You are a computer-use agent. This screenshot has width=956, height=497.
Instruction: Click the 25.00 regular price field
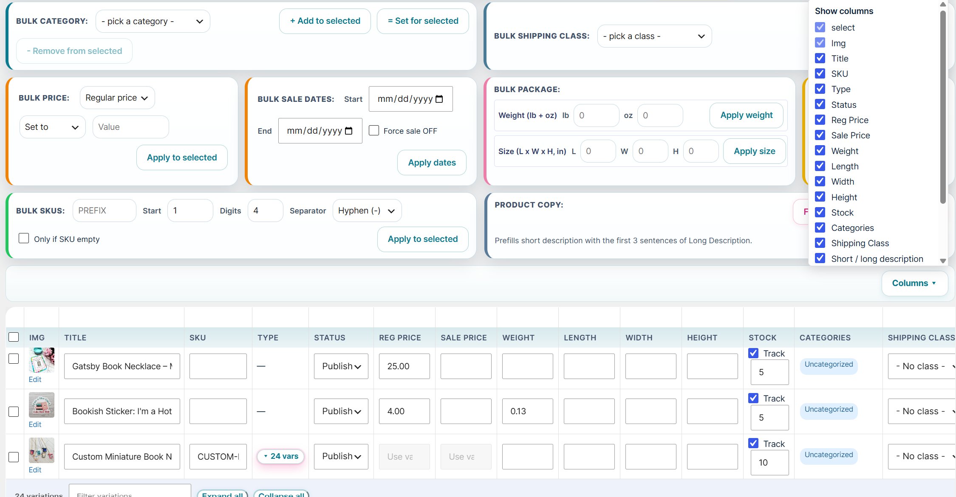(404, 366)
